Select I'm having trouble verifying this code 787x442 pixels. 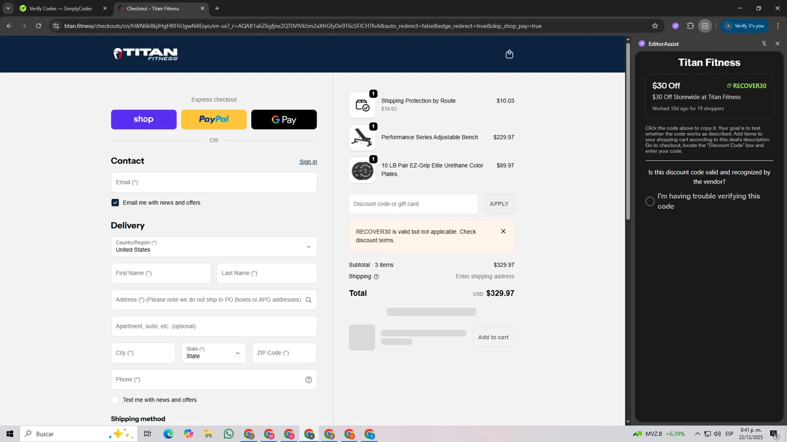pyautogui.click(x=650, y=201)
